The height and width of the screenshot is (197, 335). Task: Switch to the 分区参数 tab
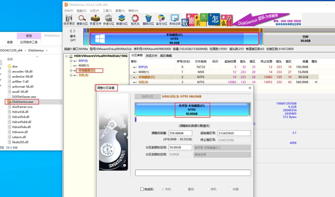[x=137, y=56]
